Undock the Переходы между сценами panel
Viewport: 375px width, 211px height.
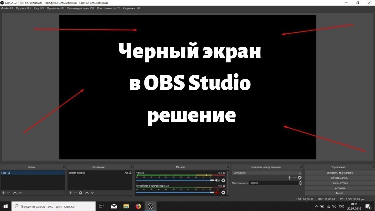click(x=301, y=167)
